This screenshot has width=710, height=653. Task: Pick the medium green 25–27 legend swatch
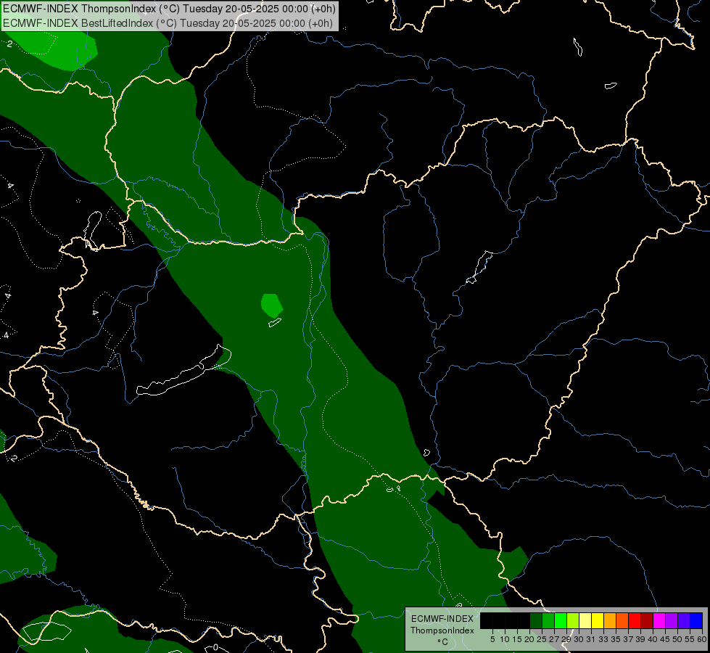click(x=548, y=620)
